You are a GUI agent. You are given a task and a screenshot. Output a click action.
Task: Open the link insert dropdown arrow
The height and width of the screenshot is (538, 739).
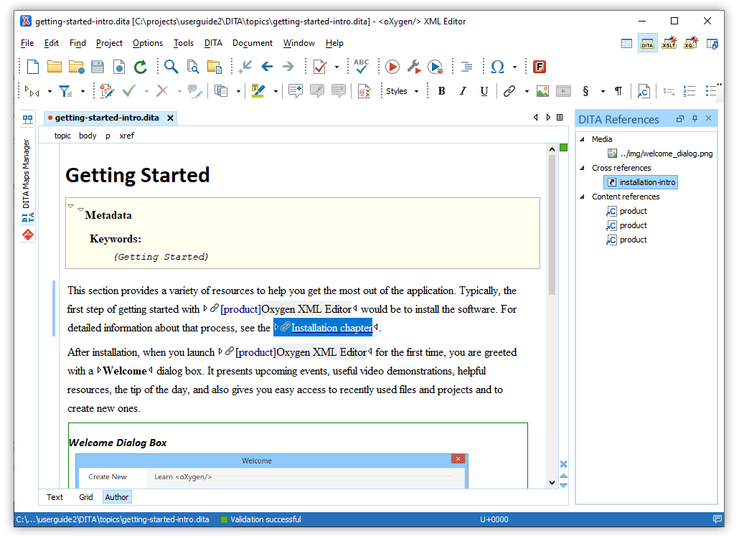click(527, 91)
